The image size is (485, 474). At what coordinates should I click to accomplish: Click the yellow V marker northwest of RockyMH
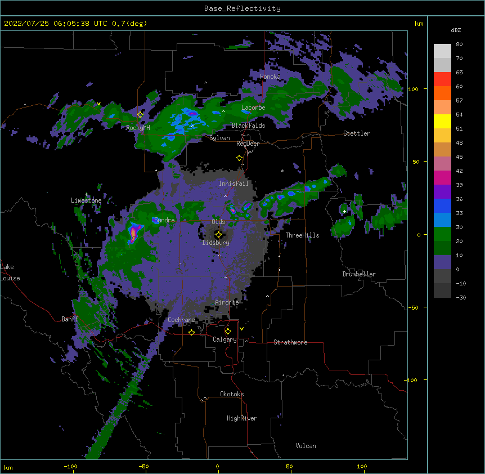pos(98,104)
